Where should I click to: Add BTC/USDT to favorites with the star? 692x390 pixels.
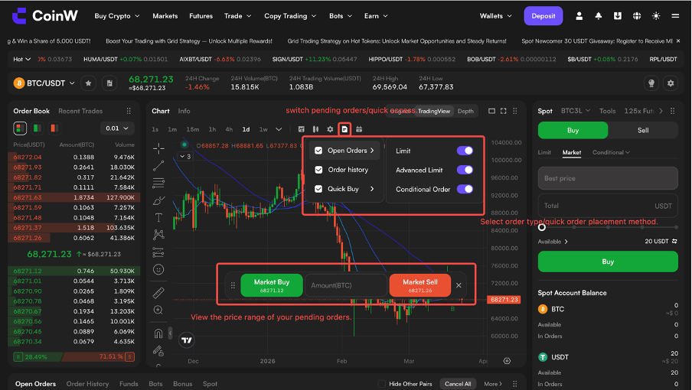pos(88,83)
